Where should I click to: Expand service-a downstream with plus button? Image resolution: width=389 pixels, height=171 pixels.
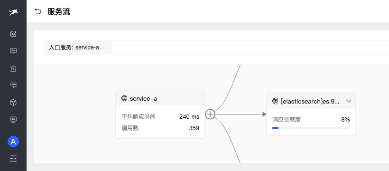(210, 114)
